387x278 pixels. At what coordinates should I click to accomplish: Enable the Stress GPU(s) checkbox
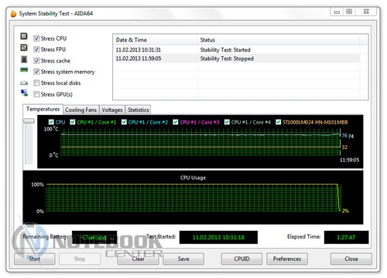(x=36, y=94)
